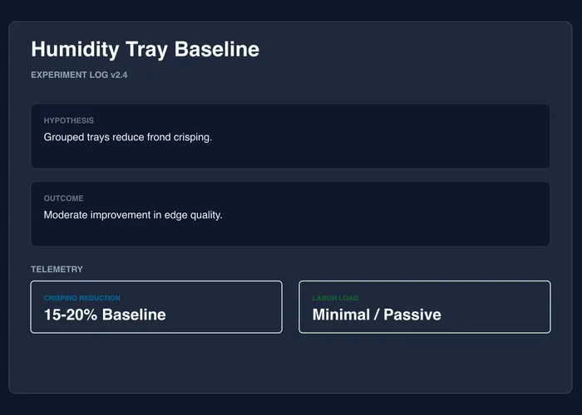Click the OUTCOME section label
The width and height of the screenshot is (582, 415).
pyautogui.click(x=63, y=198)
